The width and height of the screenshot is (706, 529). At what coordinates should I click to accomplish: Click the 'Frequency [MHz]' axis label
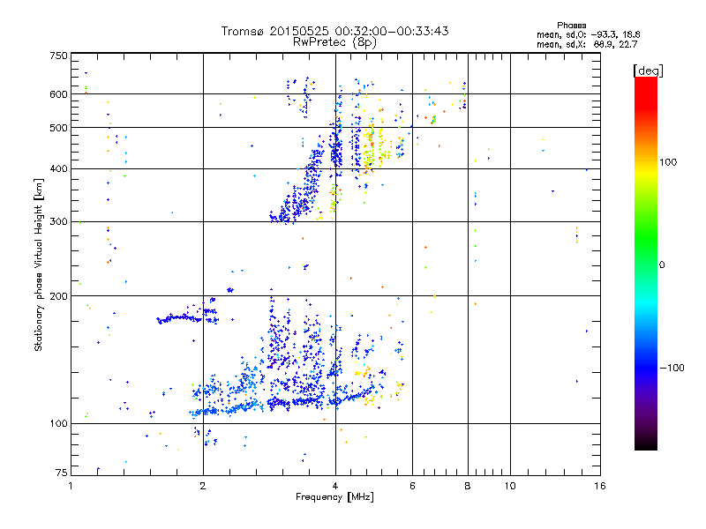(x=334, y=497)
